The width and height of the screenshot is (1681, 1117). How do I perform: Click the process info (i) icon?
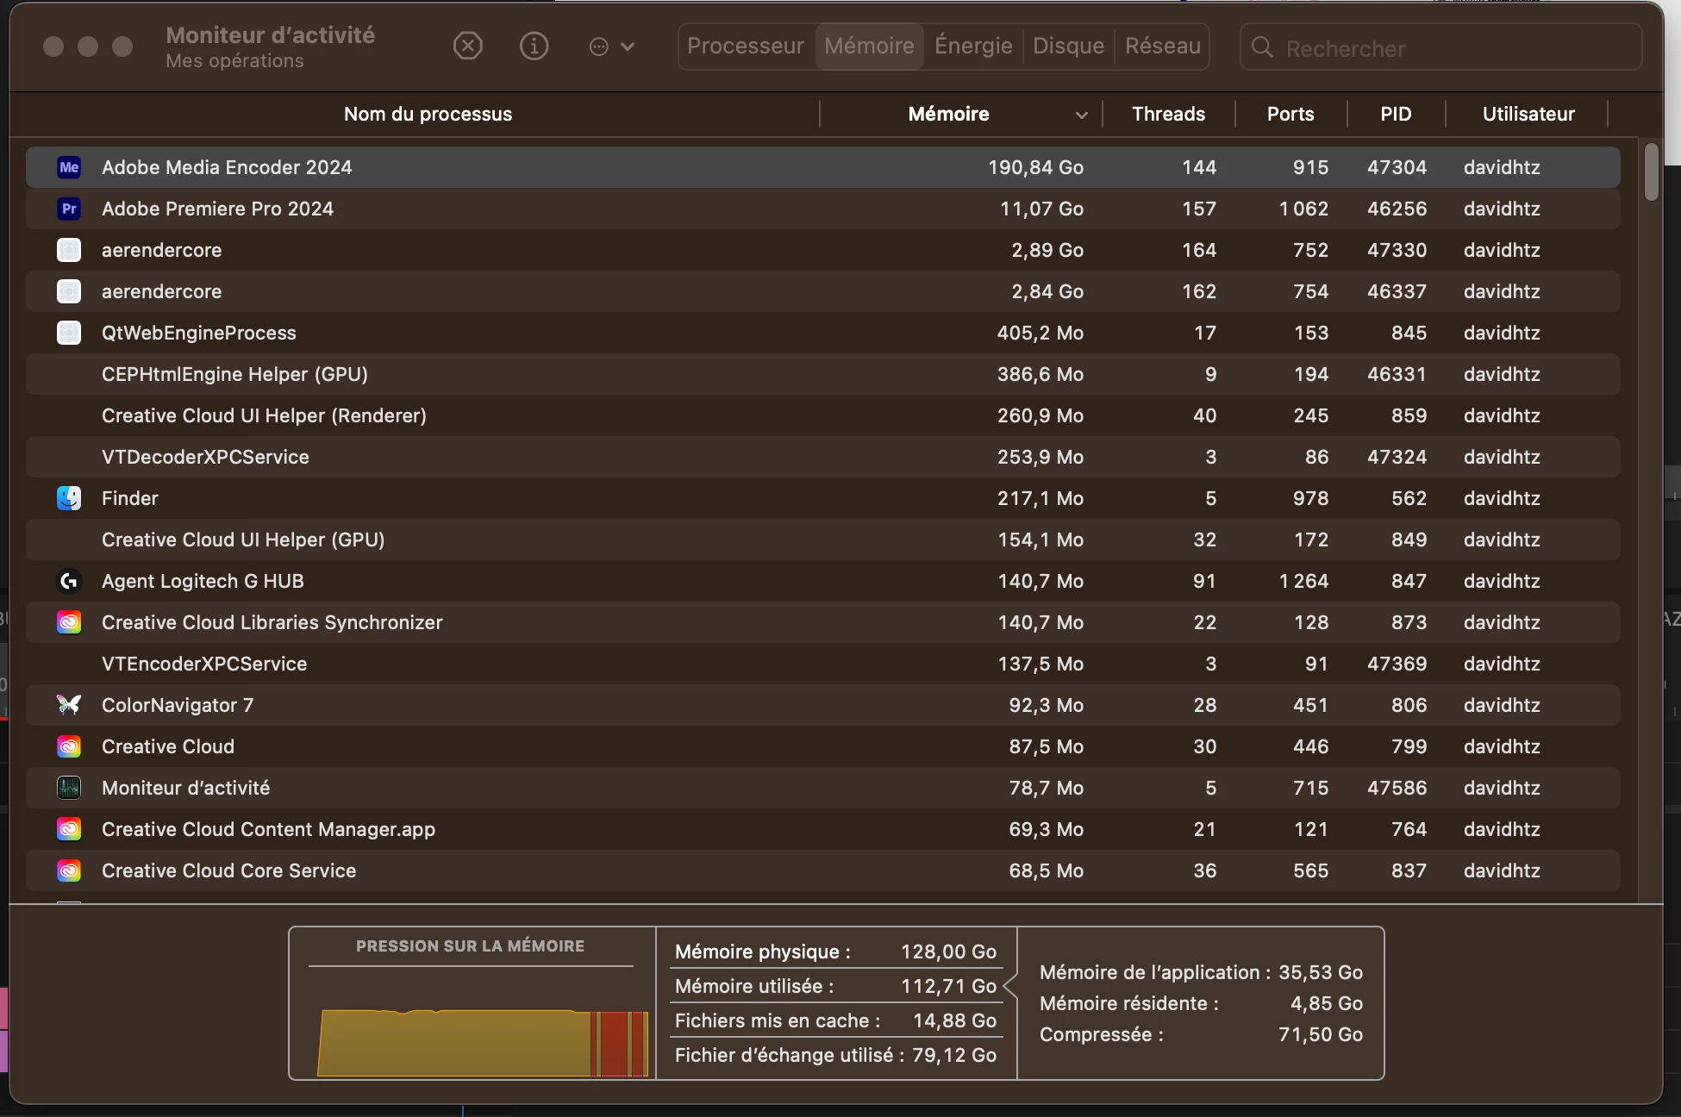click(534, 46)
